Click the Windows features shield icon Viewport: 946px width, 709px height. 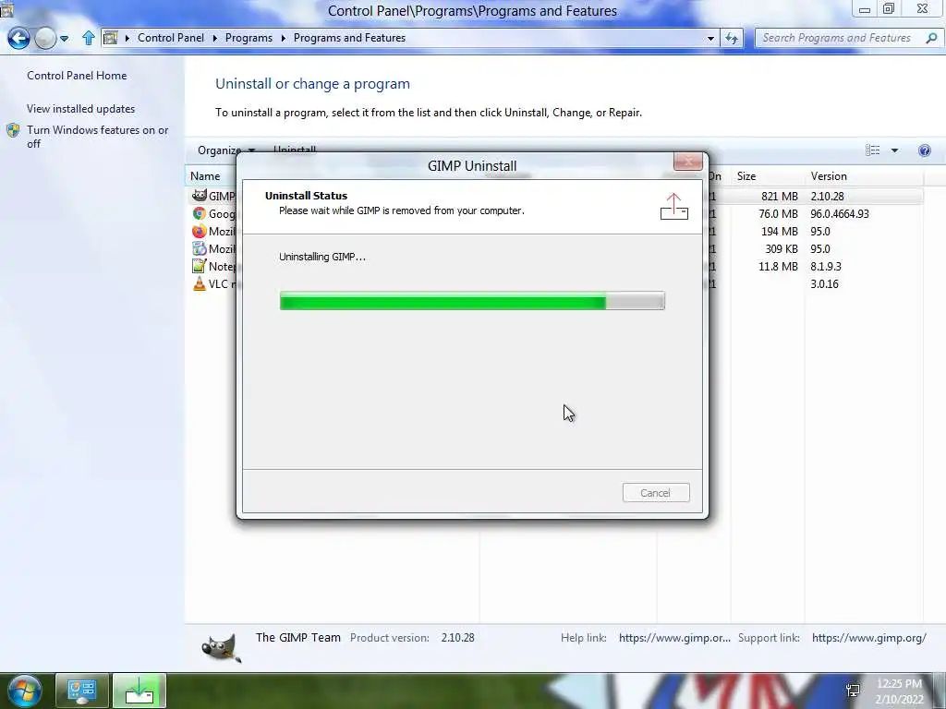coord(13,130)
